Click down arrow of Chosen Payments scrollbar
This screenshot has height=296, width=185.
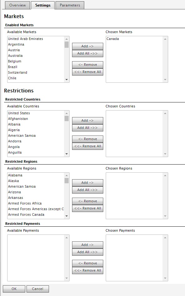tap(165, 278)
